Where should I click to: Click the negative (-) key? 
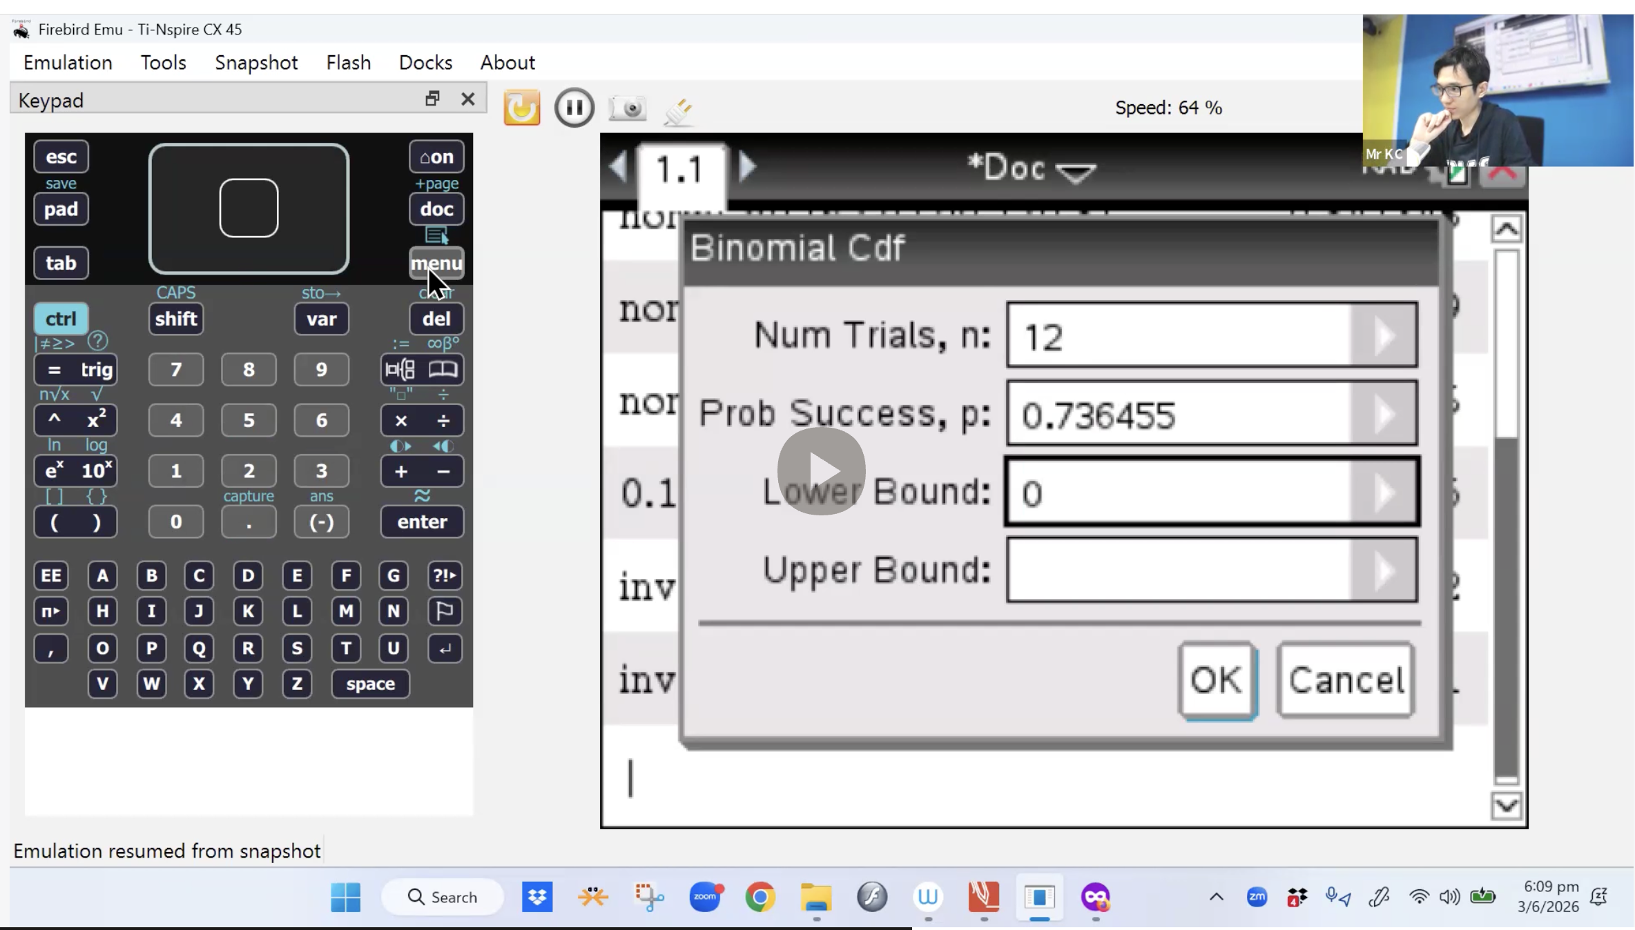(322, 522)
